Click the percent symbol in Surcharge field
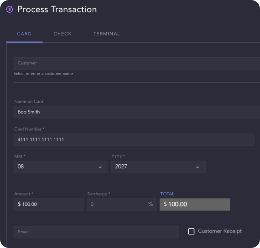Screen dimensions: 260x248 (150, 204)
